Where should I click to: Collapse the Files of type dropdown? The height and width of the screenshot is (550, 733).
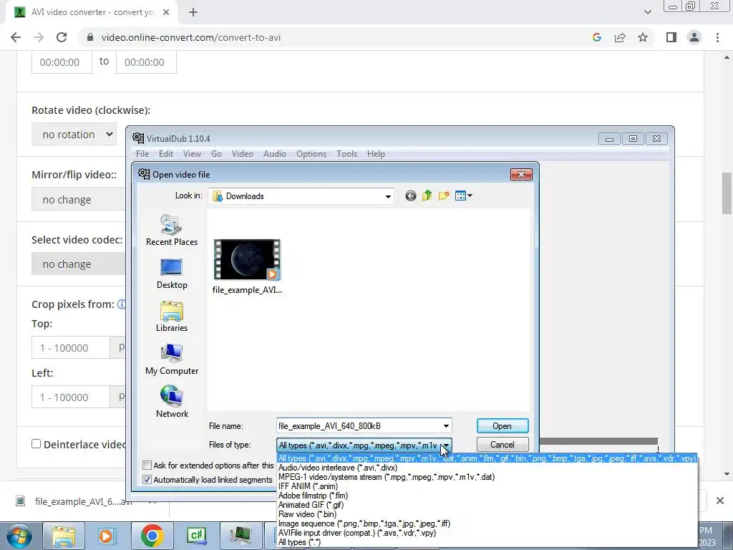pos(446,445)
